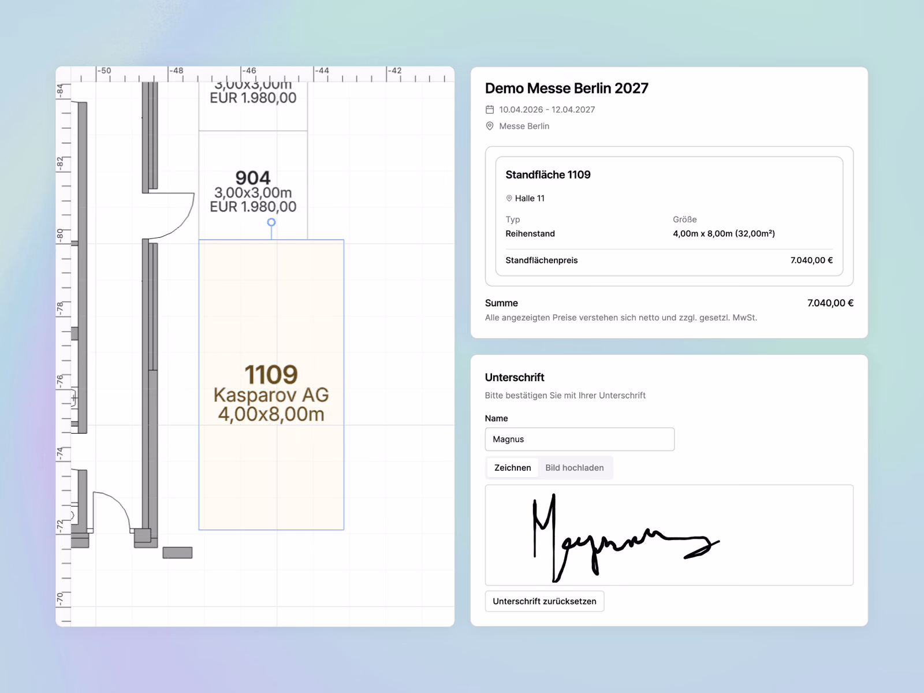The width and height of the screenshot is (924, 693).
Task: Click the text Bitte bestätigen Sie mit Ihrer Unterschrift
Action: tap(565, 396)
